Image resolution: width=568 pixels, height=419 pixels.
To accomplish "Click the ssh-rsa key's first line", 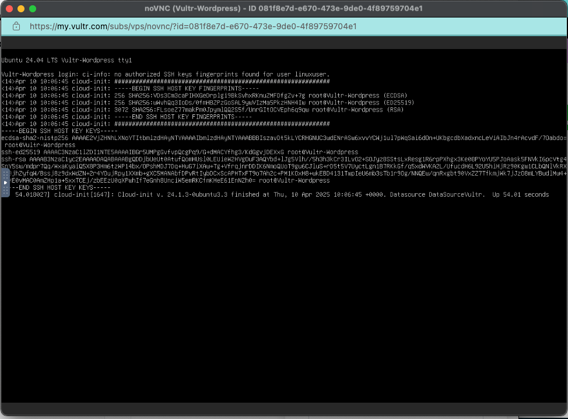I will tap(284, 159).
